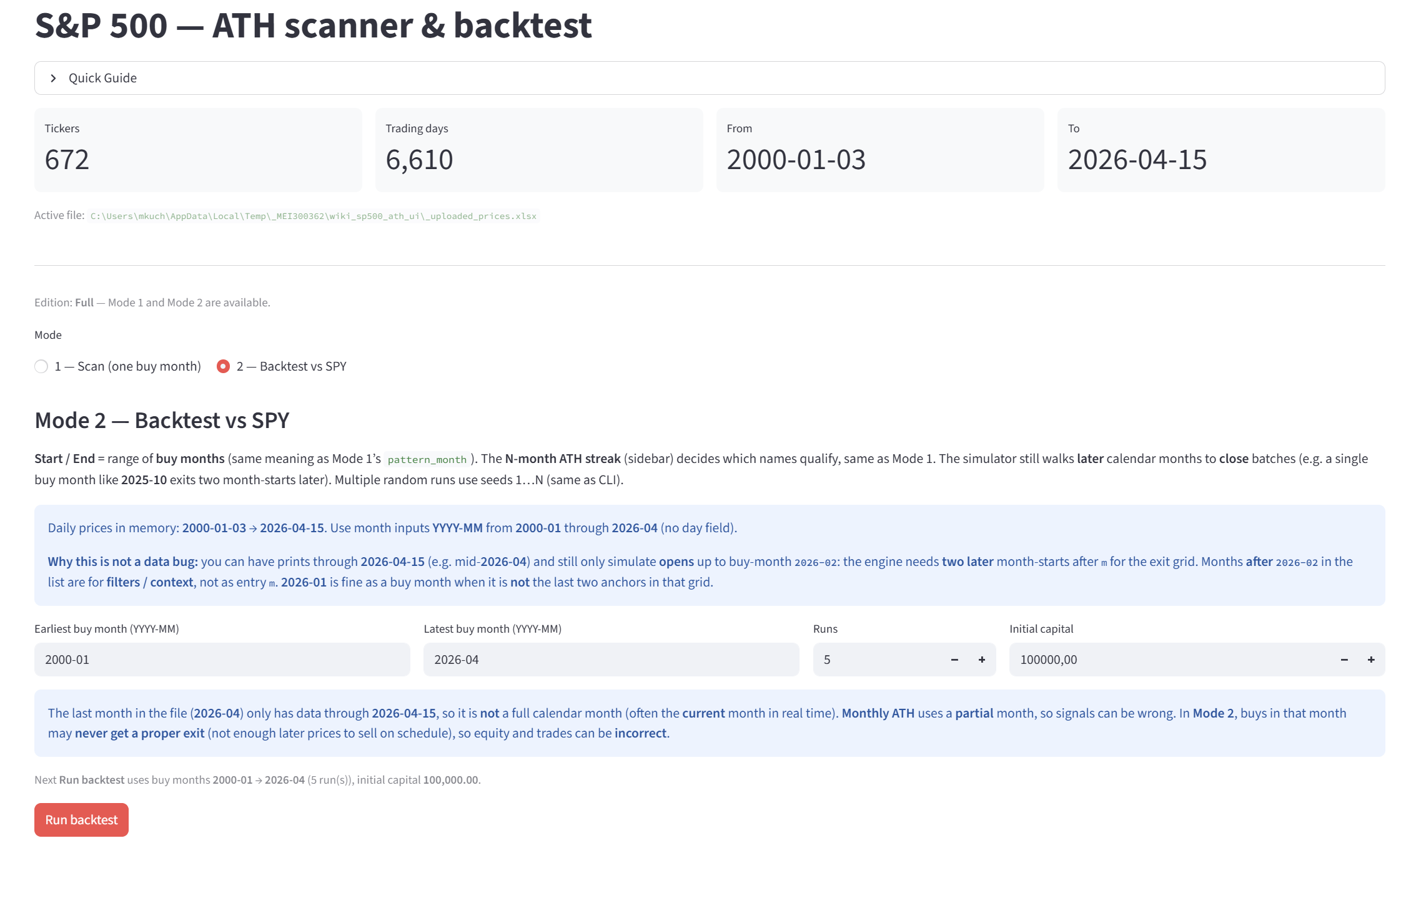Screen dimensions: 1426x901
Task: Select Mode 1 Scan radio button
Action: click(41, 366)
